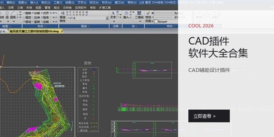Select the 镜像 (mirror) tool
274x137 pixels.
(45, 17)
